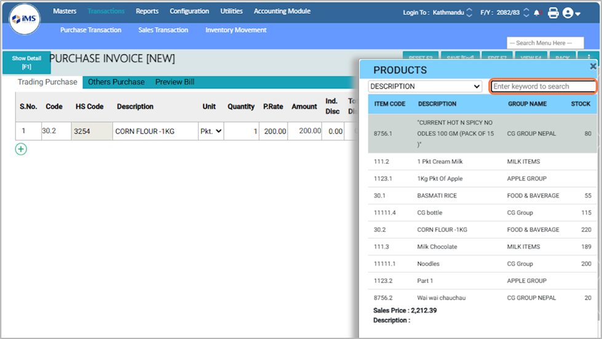Change the Login To Kathmandu selector arrows
This screenshot has height=339, width=602.
click(470, 12)
